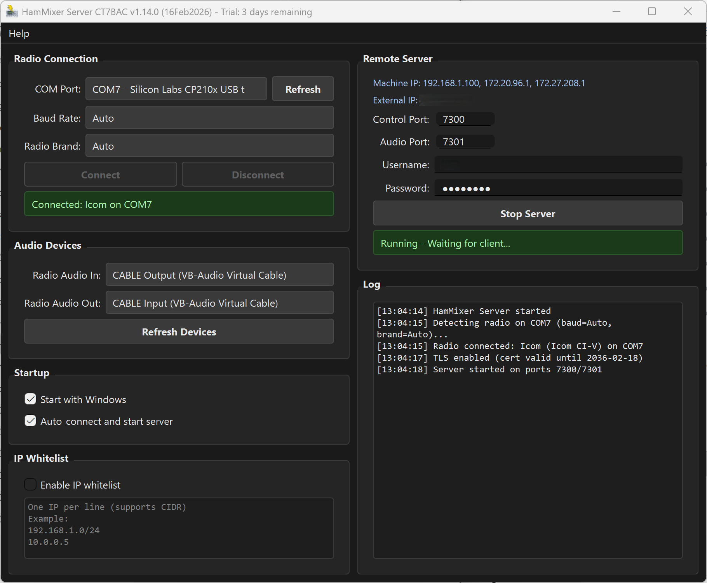Enable IP whitelist
Viewport: 707px width, 583px height.
30,484
